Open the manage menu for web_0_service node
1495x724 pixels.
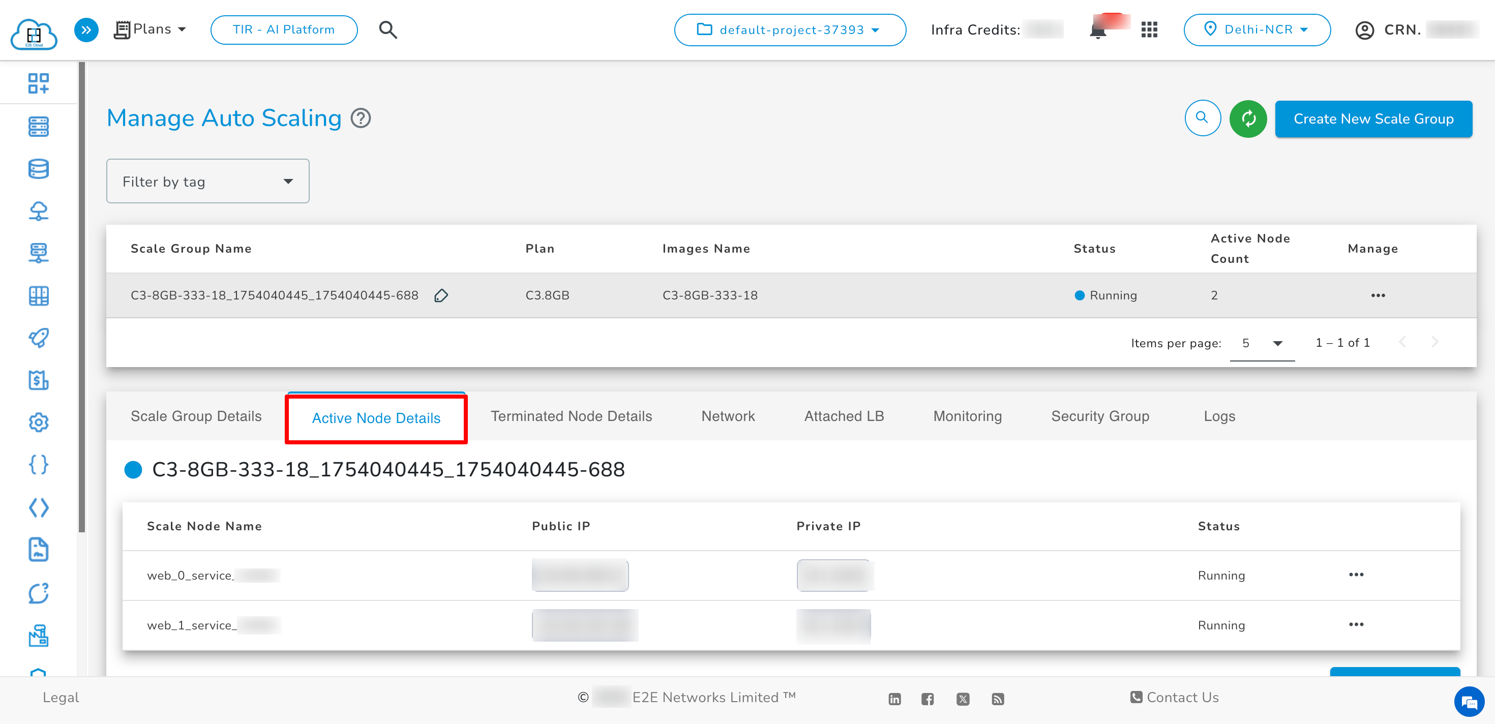1356,575
